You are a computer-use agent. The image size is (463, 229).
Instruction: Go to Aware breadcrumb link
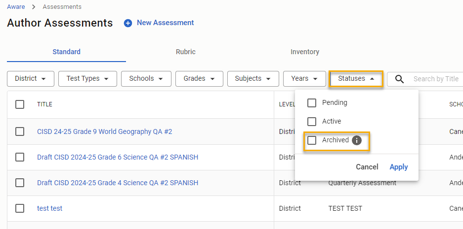(16, 7)
